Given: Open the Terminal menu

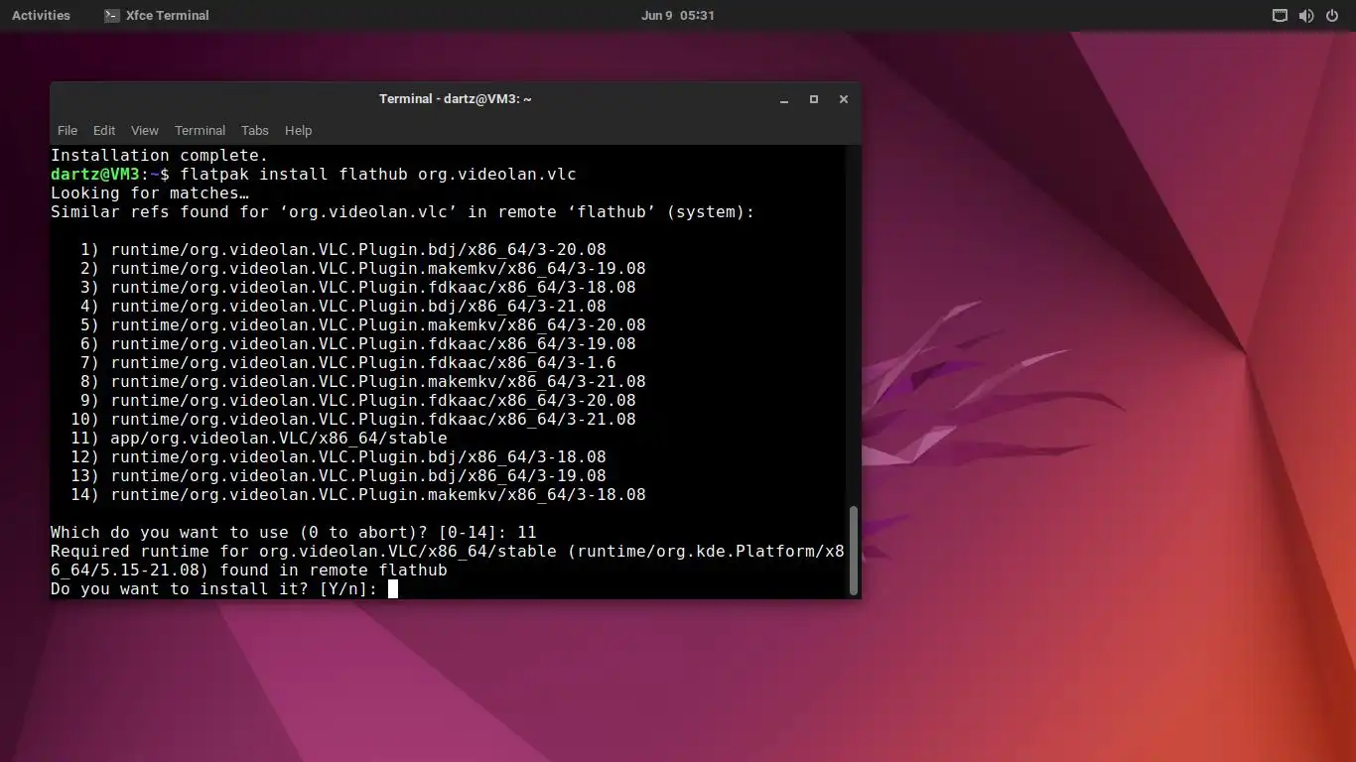Looking at the screenshot, I should click(200, 130).
